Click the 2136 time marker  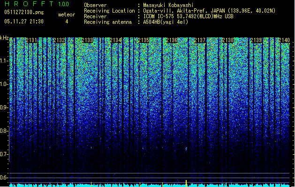[172, 40]
